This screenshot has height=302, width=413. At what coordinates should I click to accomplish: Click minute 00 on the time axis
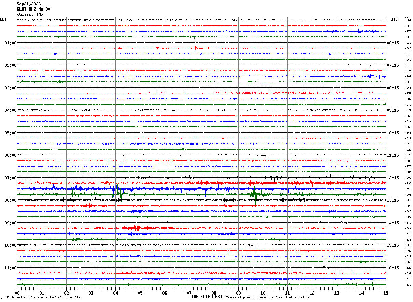point(17,293)
